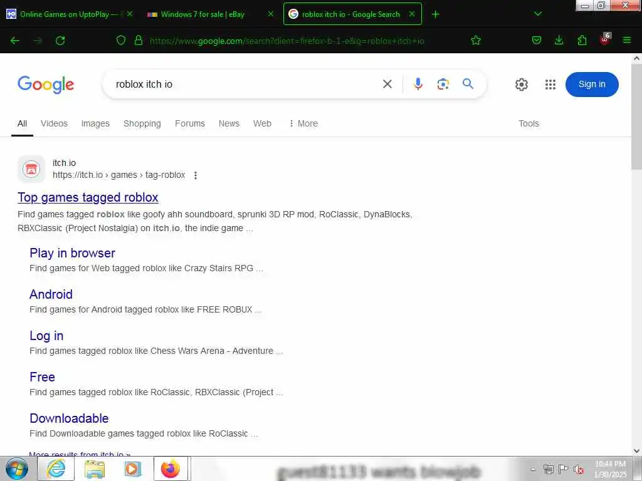The width and height of the screenshot is (642, 481).
Task: Submit search with the magnifying glass icon
Action: [468, 84]
